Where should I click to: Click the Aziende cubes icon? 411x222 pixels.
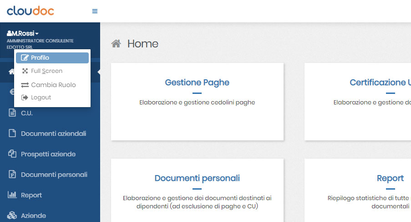(12, 216)
